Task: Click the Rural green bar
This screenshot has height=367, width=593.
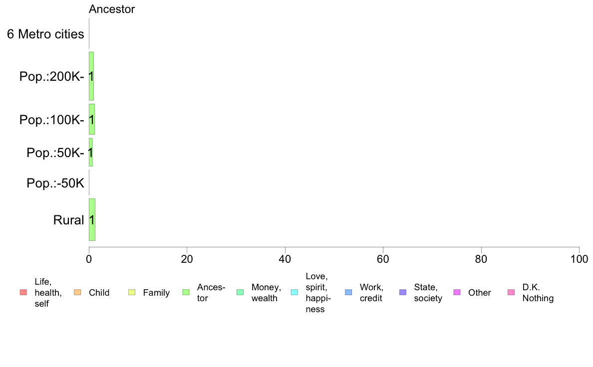Action: click(x=92, y=219)
